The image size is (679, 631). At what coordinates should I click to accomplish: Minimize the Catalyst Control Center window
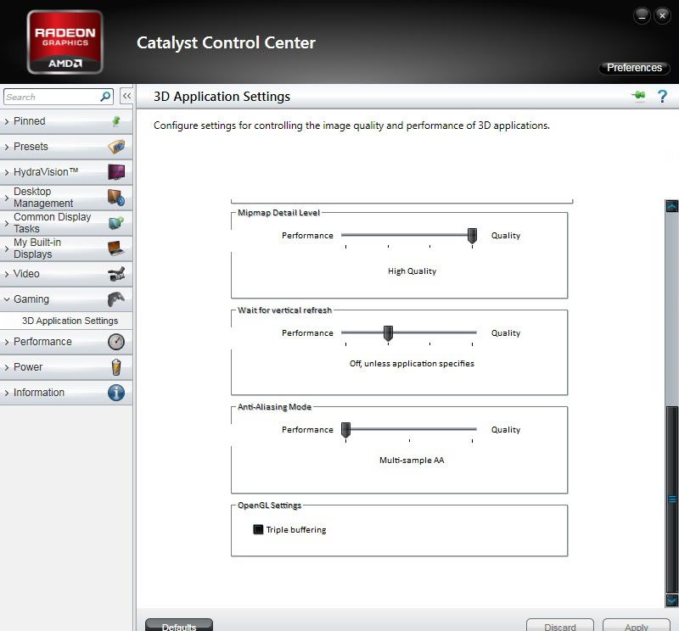[x=642, y=16]
